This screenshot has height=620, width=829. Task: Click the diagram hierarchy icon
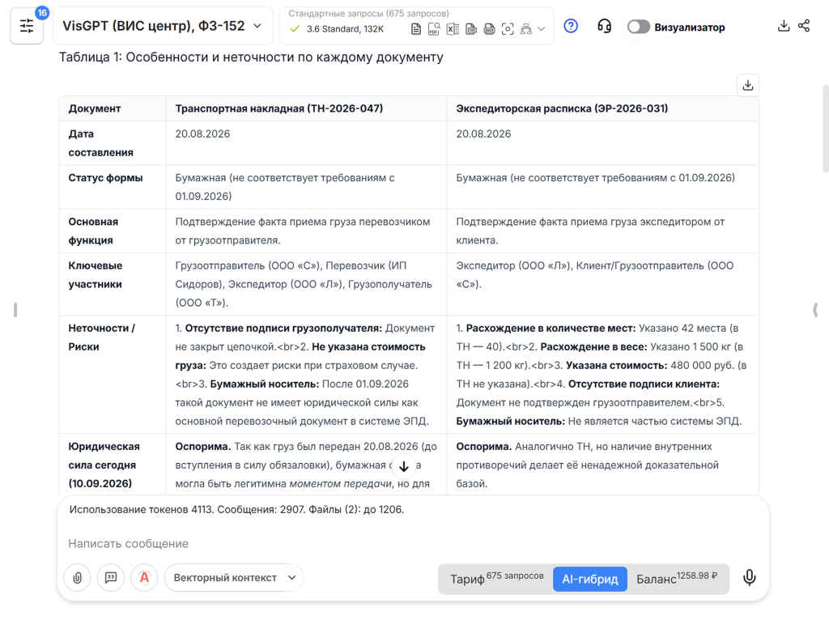pyautogui.click(x=526, y=29)
